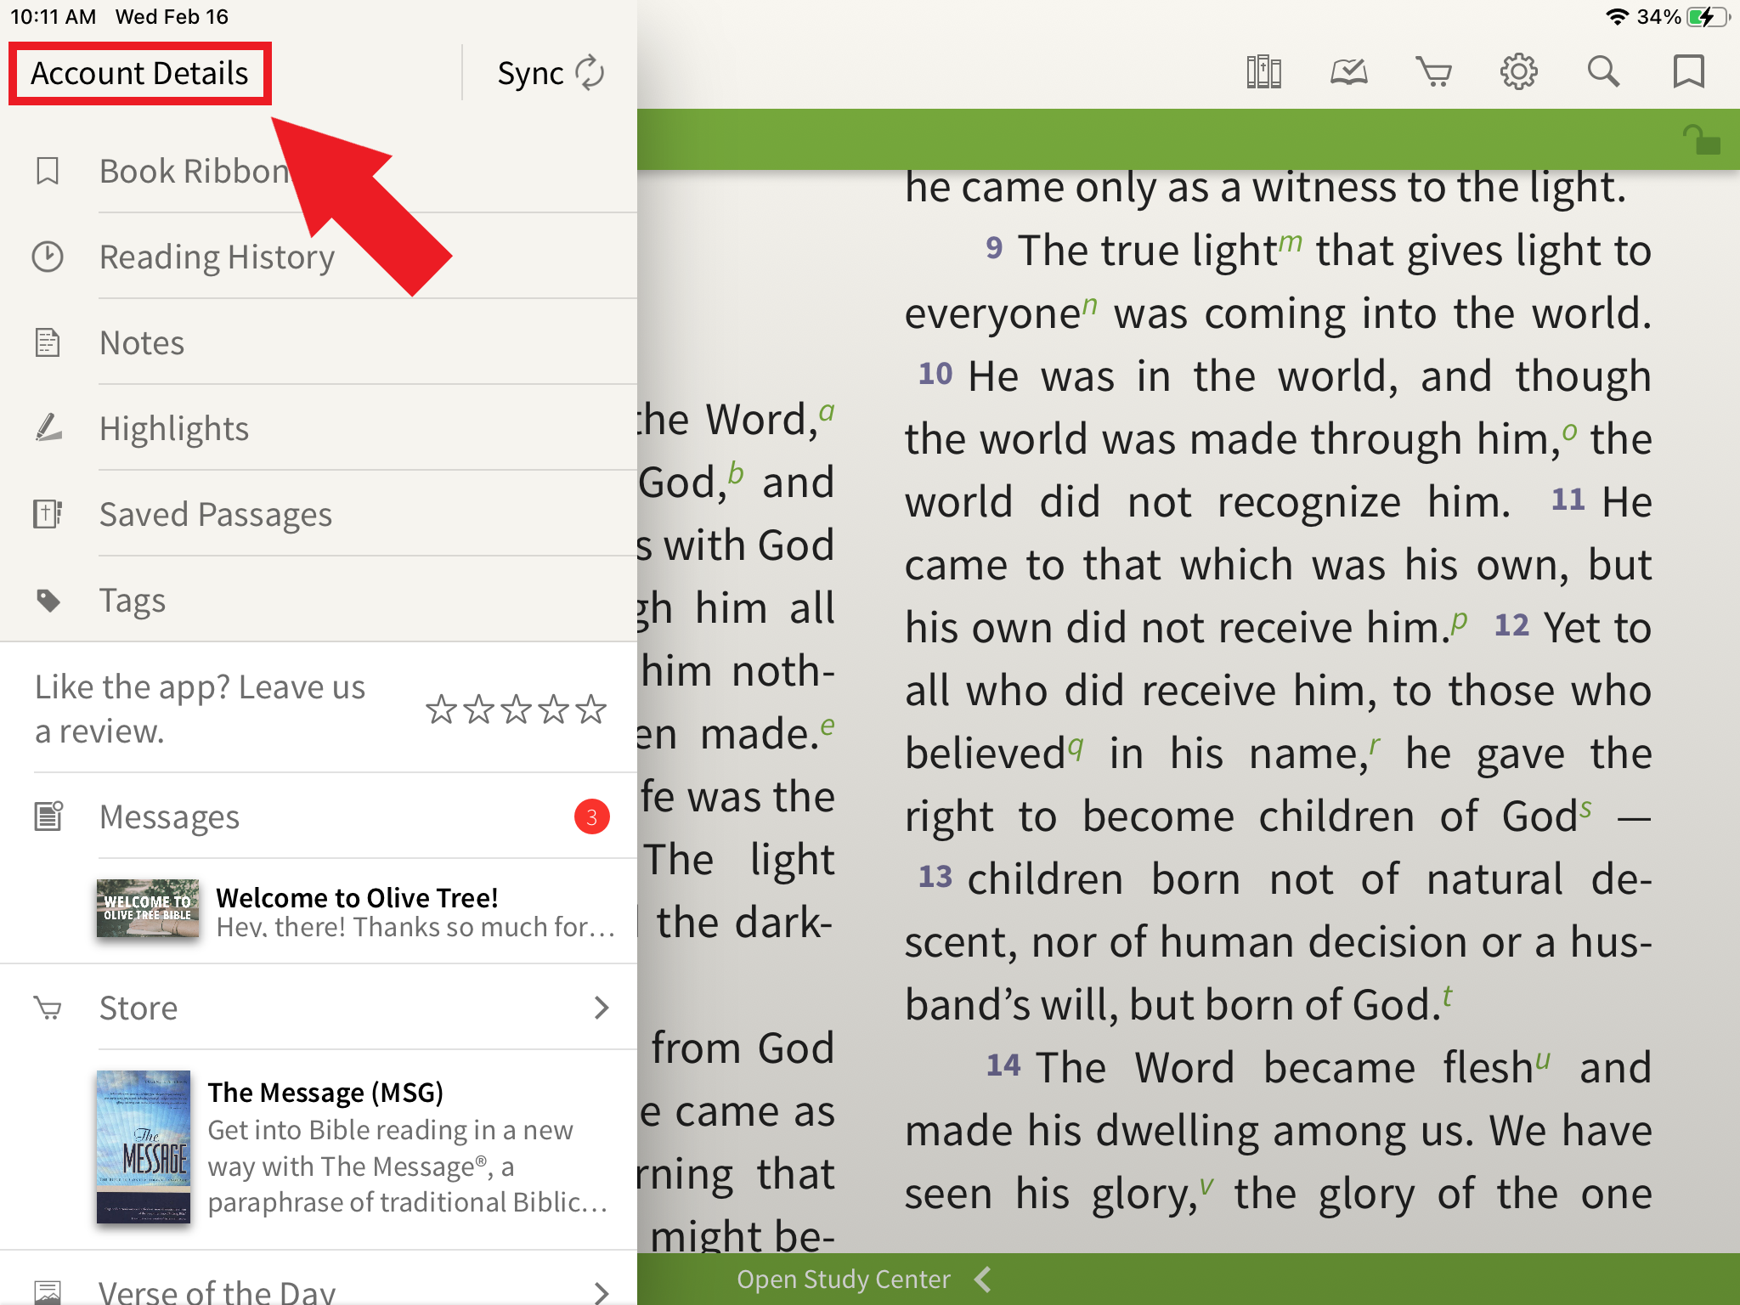Image resolution: width=1740 pixels, height=1305 pixels.
Task: Tap the Highlights marker icon
Action: 48,427
